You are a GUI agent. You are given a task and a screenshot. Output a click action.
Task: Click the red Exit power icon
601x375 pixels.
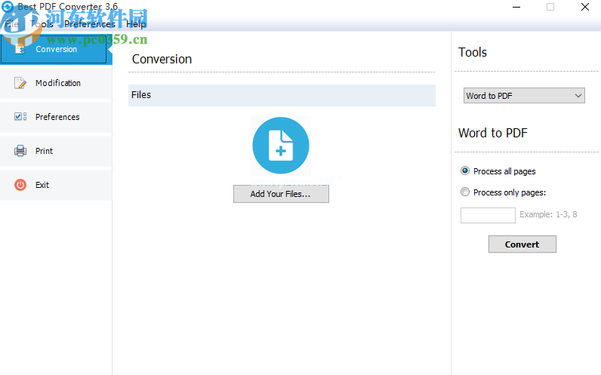20,185
